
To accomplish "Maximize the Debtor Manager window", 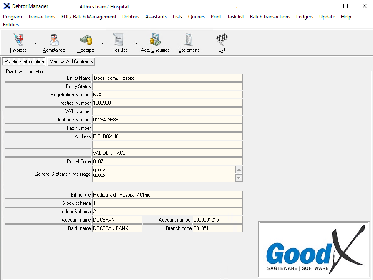I will click(345, 6).
